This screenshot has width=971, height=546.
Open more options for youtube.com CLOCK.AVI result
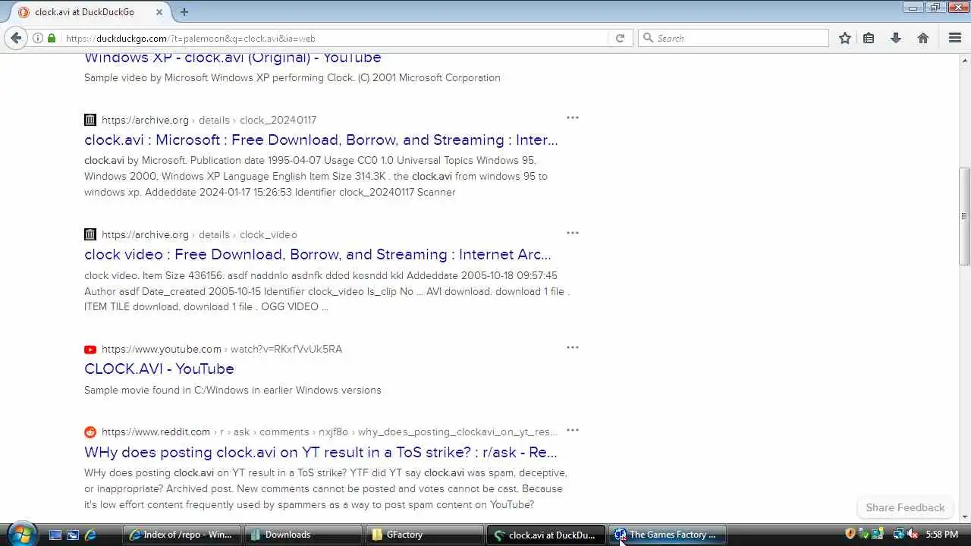[x=573, y=347]
